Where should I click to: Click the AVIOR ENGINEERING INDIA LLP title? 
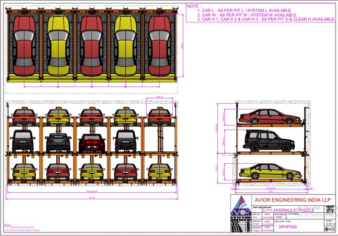tap(293, 200)
